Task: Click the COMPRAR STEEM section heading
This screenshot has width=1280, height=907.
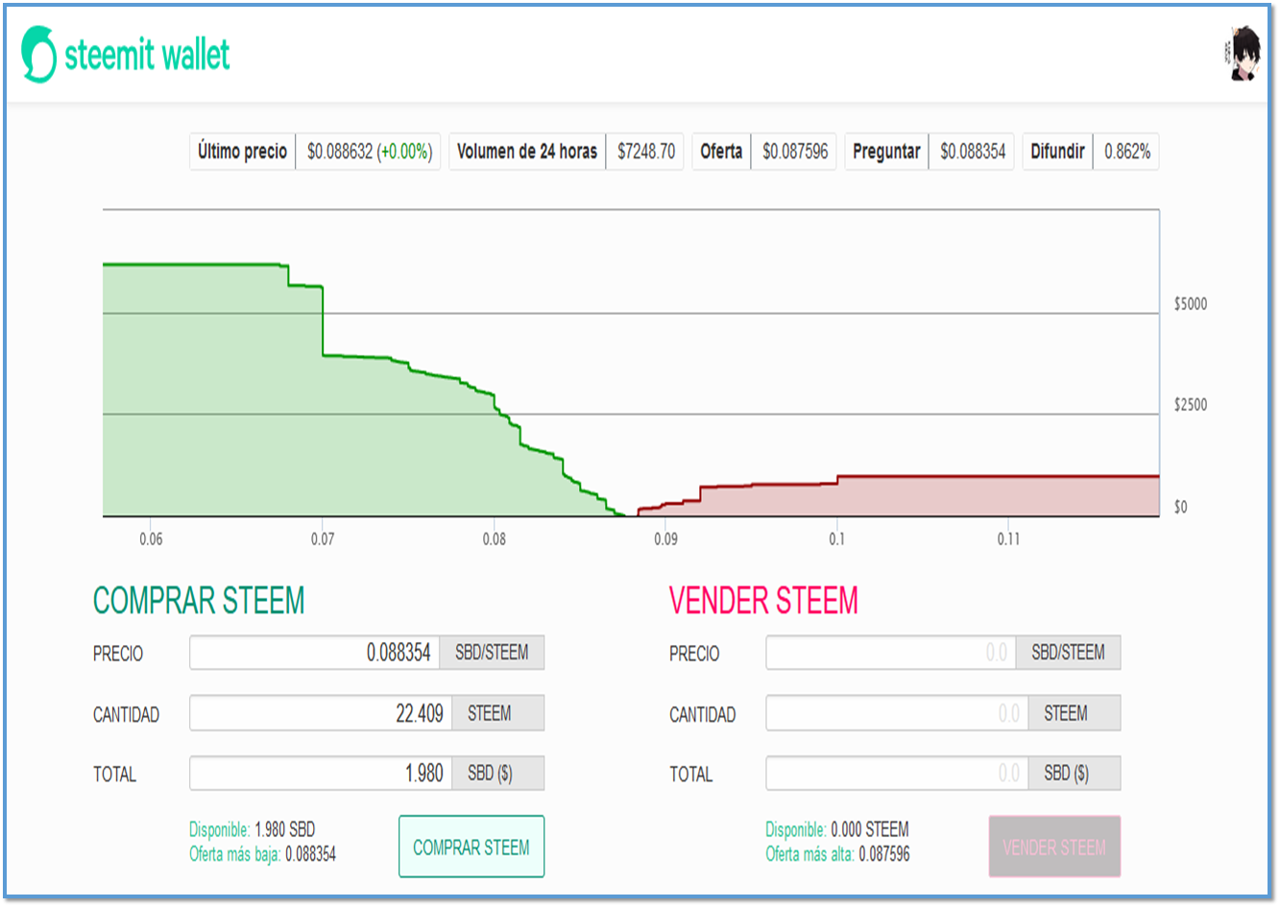Action: pyautogui.click(x=199, y=601)
